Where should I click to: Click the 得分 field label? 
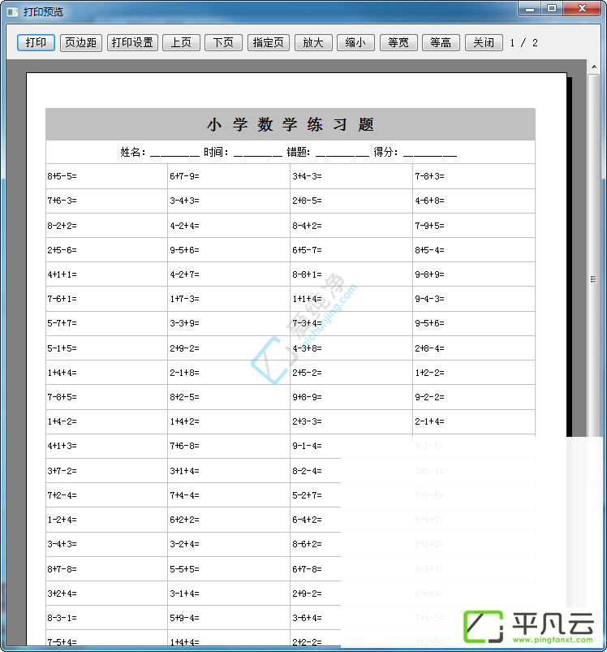[x=385, y=152]
